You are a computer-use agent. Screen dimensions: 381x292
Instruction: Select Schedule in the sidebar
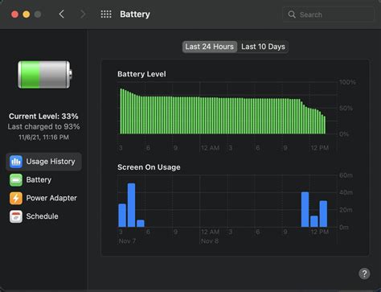pos(43,216)
